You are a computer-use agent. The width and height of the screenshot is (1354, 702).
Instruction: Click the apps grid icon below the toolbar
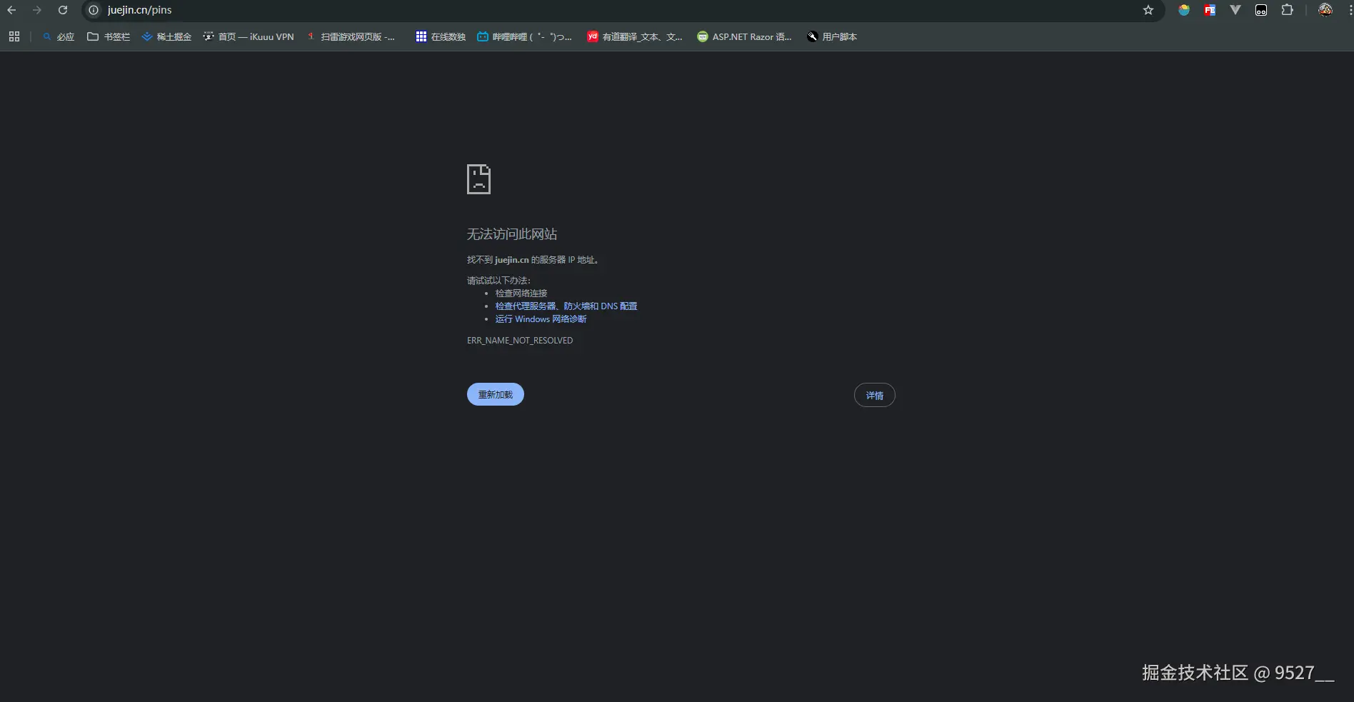pyautogui.click(x=14, y=36)
